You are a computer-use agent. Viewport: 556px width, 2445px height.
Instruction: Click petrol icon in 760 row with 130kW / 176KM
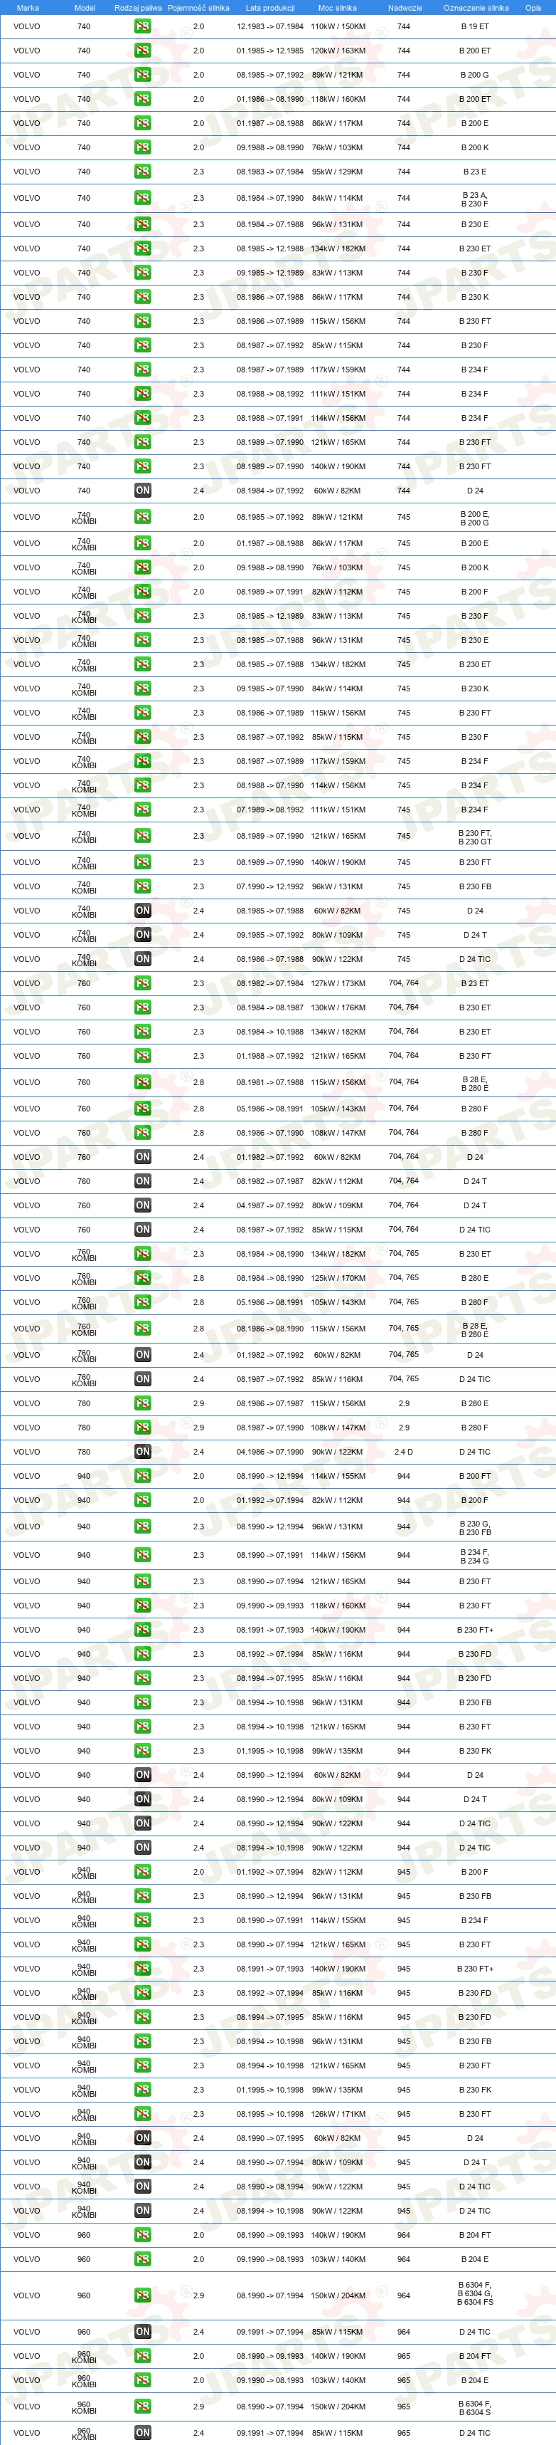point(142,1008)
